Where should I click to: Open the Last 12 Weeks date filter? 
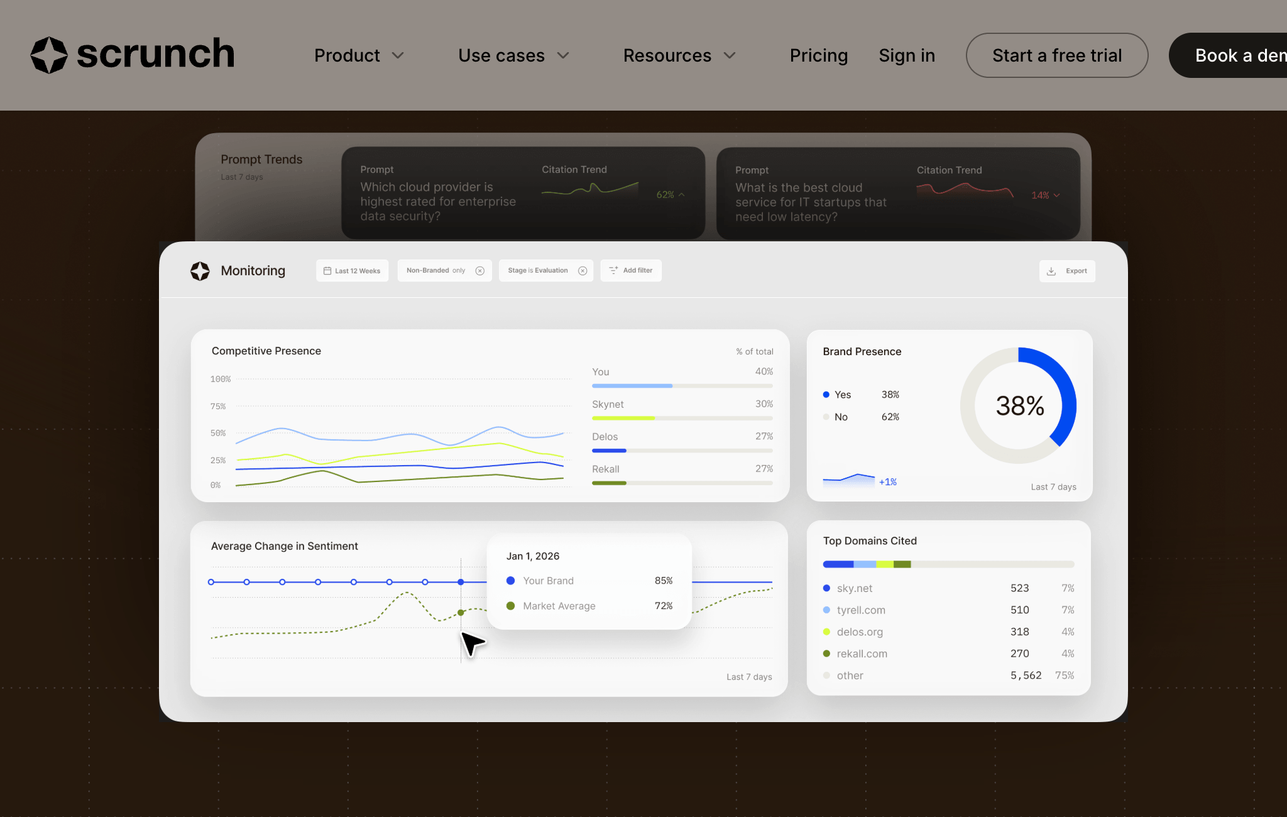352,271
